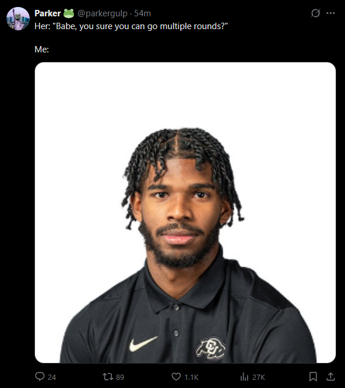Click the frog emoji next to Parker
345x388 pixels.
click(69, 13)
